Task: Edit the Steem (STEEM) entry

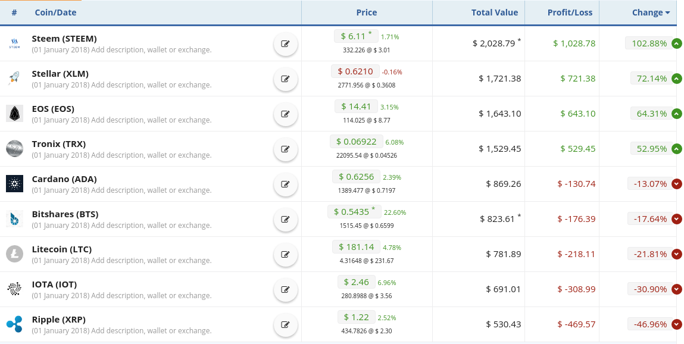Action: [286, 43]
